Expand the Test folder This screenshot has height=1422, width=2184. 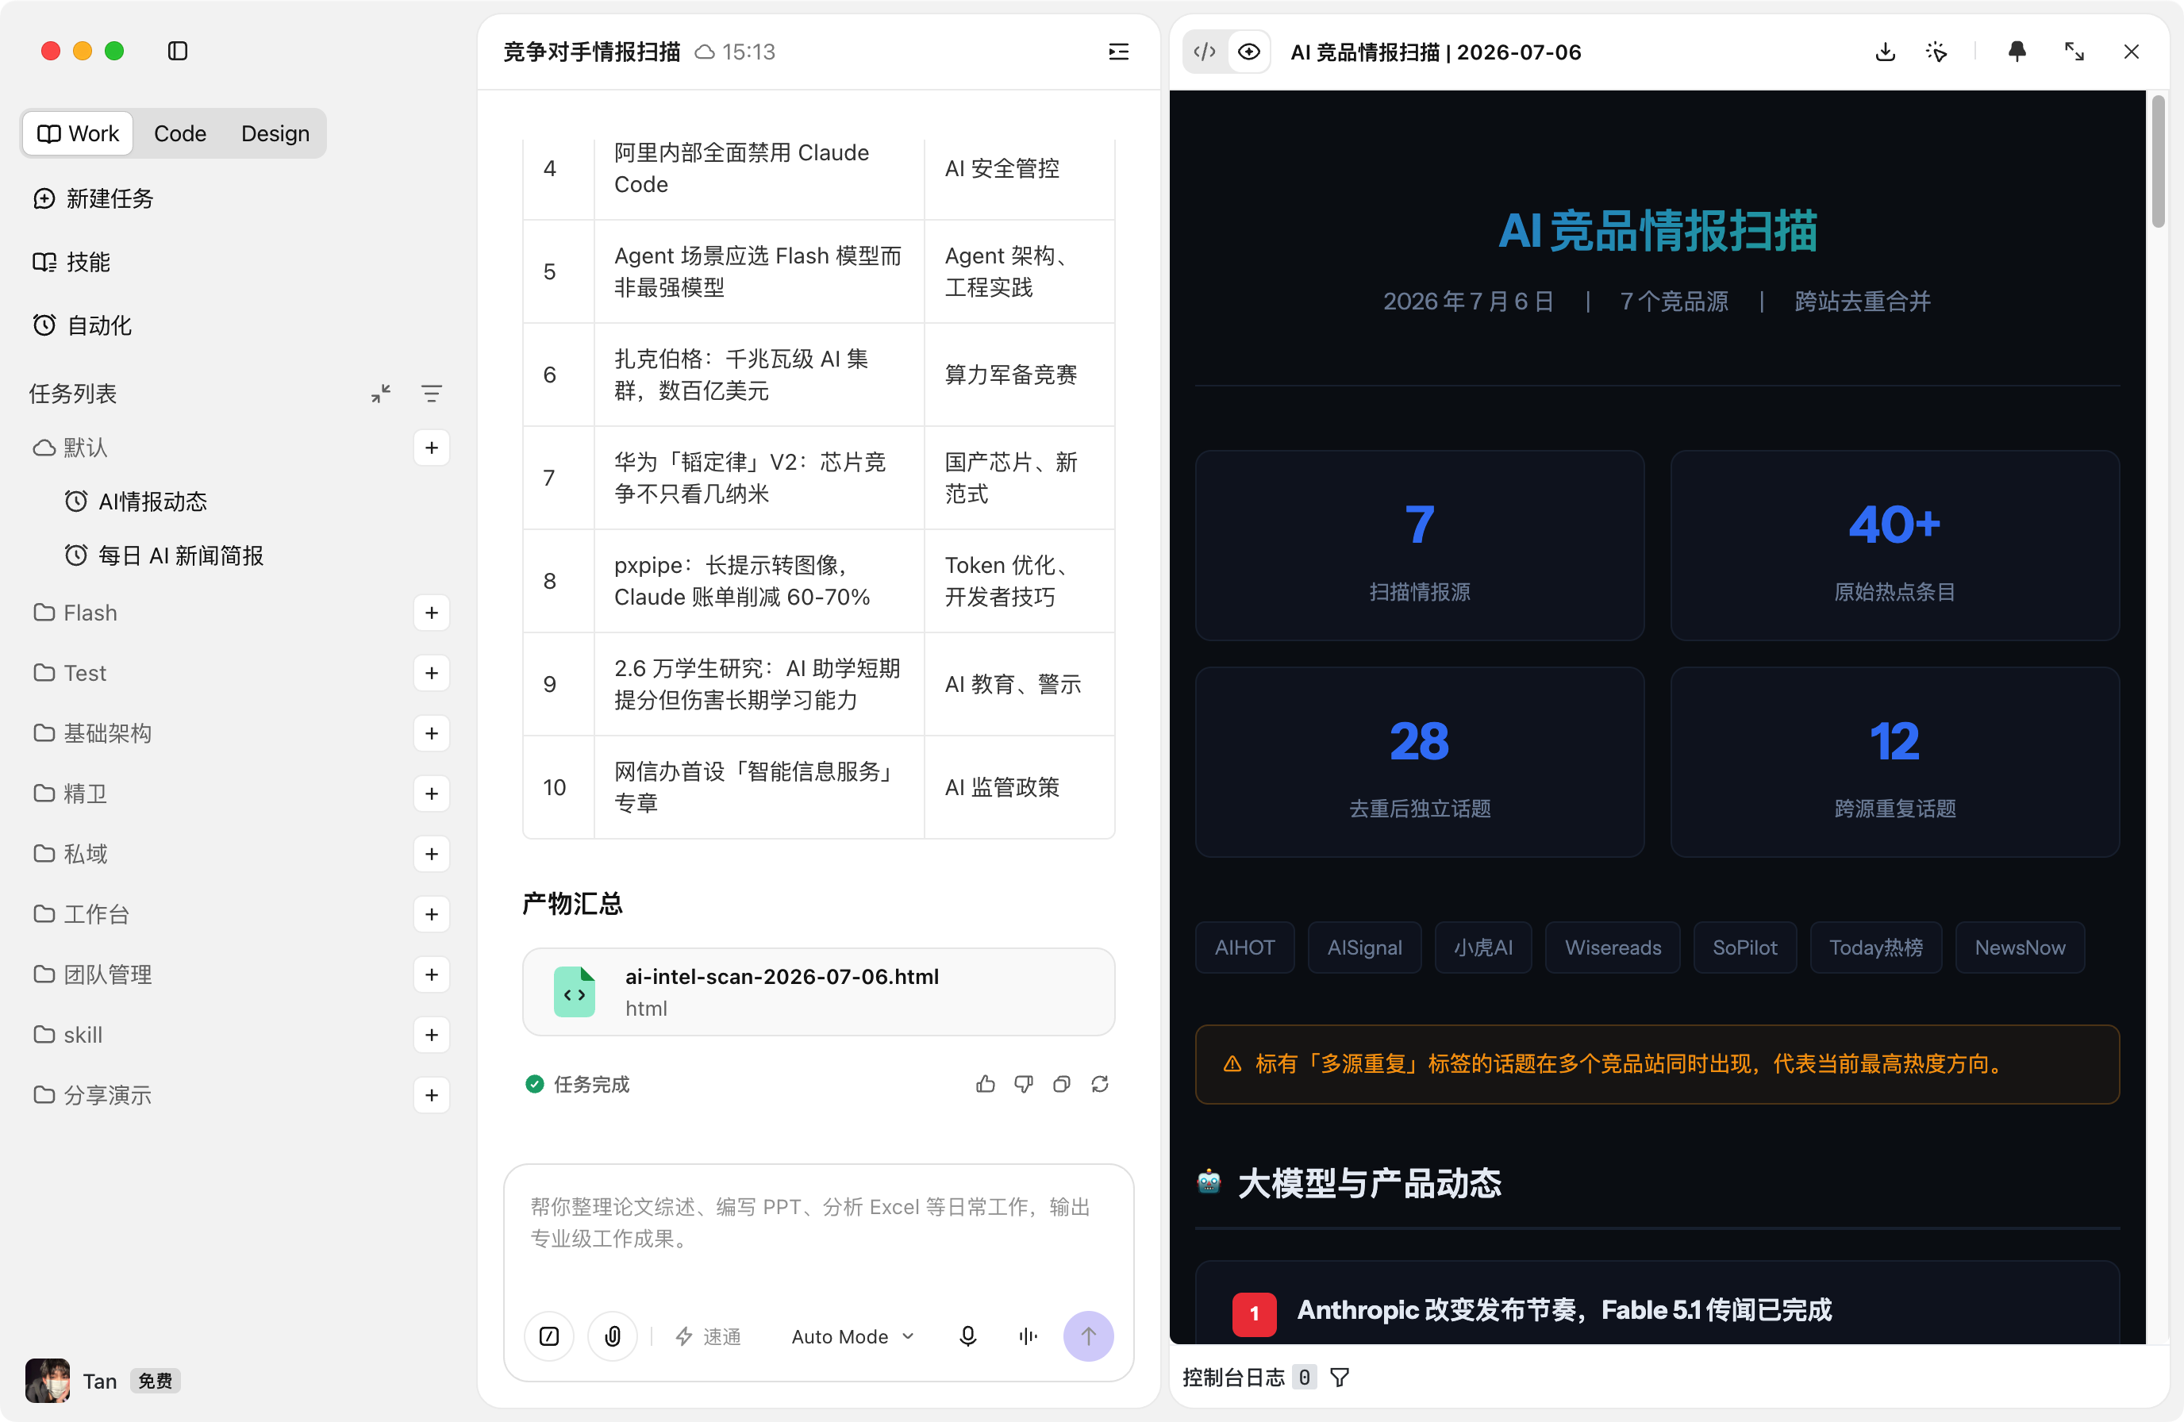pyautogui.click(x=70, y=674)
